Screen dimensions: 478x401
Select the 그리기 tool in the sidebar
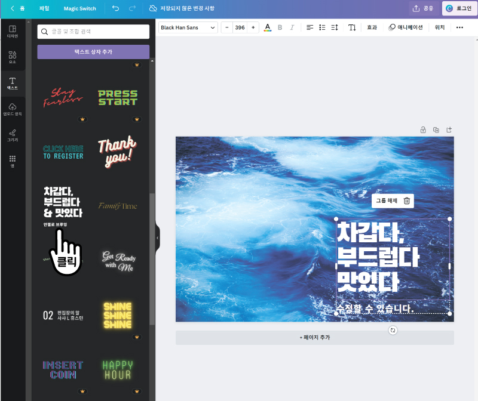[13, 136]
